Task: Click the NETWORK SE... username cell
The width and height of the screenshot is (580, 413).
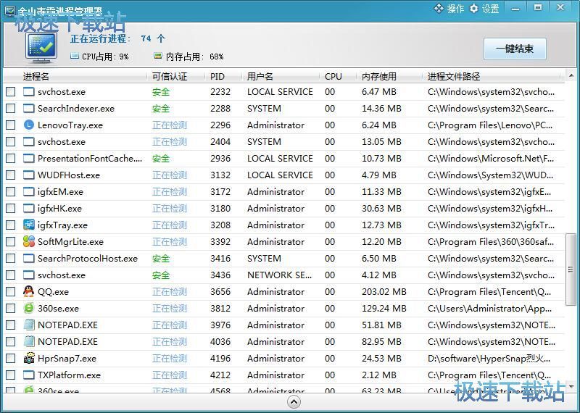Action: click(279, 275)
